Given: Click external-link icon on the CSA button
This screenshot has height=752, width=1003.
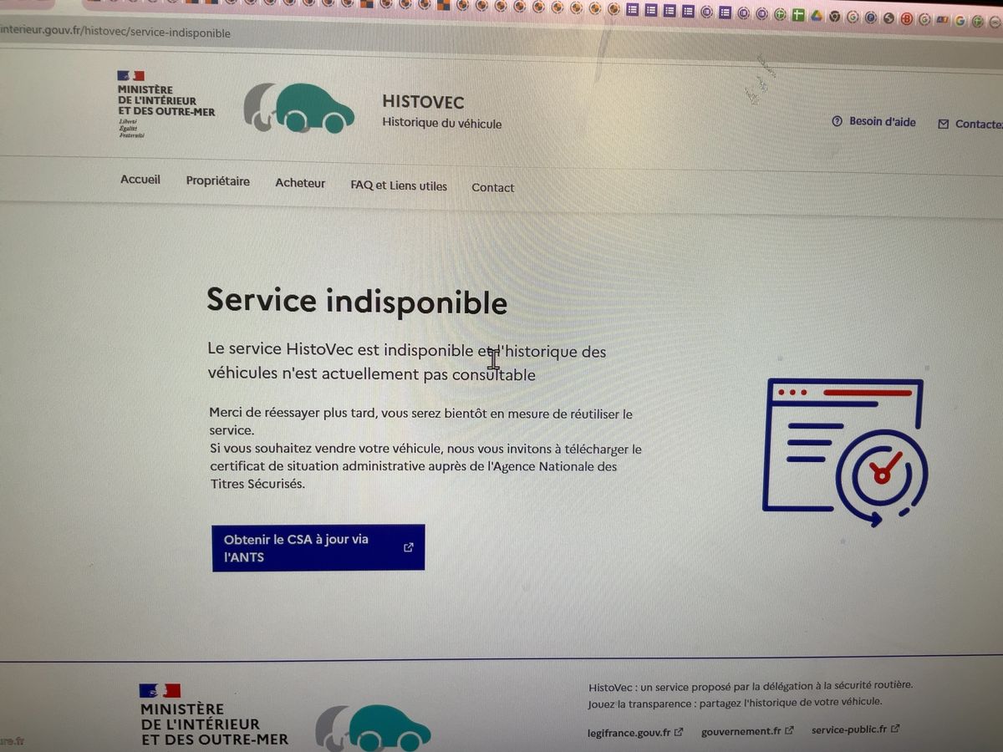Looking at the screenshot, I should pos(409,547).
